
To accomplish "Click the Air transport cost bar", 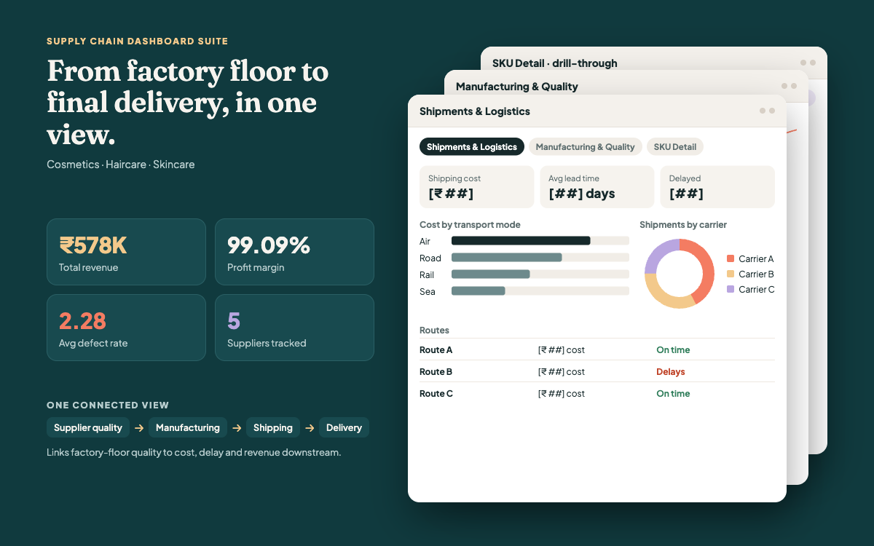I will (521, 241).
